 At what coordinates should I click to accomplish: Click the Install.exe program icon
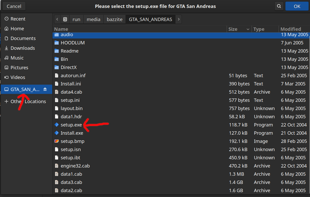tap(57, 133)
